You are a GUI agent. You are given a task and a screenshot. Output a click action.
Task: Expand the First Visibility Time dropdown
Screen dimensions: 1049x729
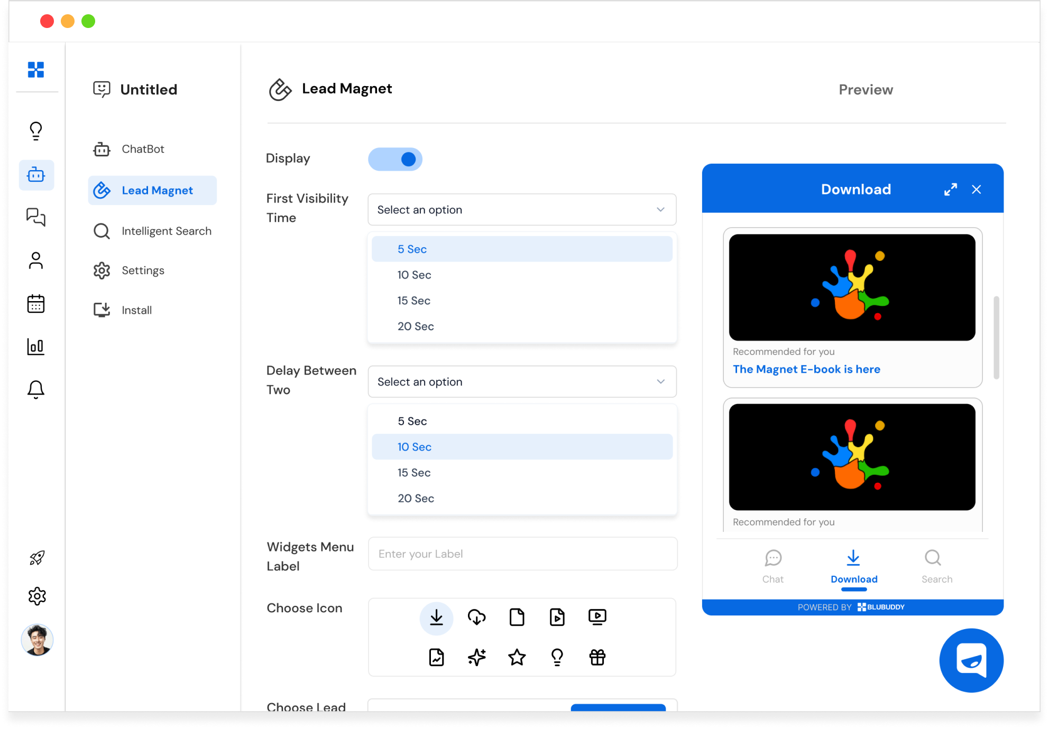tap(520, 210)
